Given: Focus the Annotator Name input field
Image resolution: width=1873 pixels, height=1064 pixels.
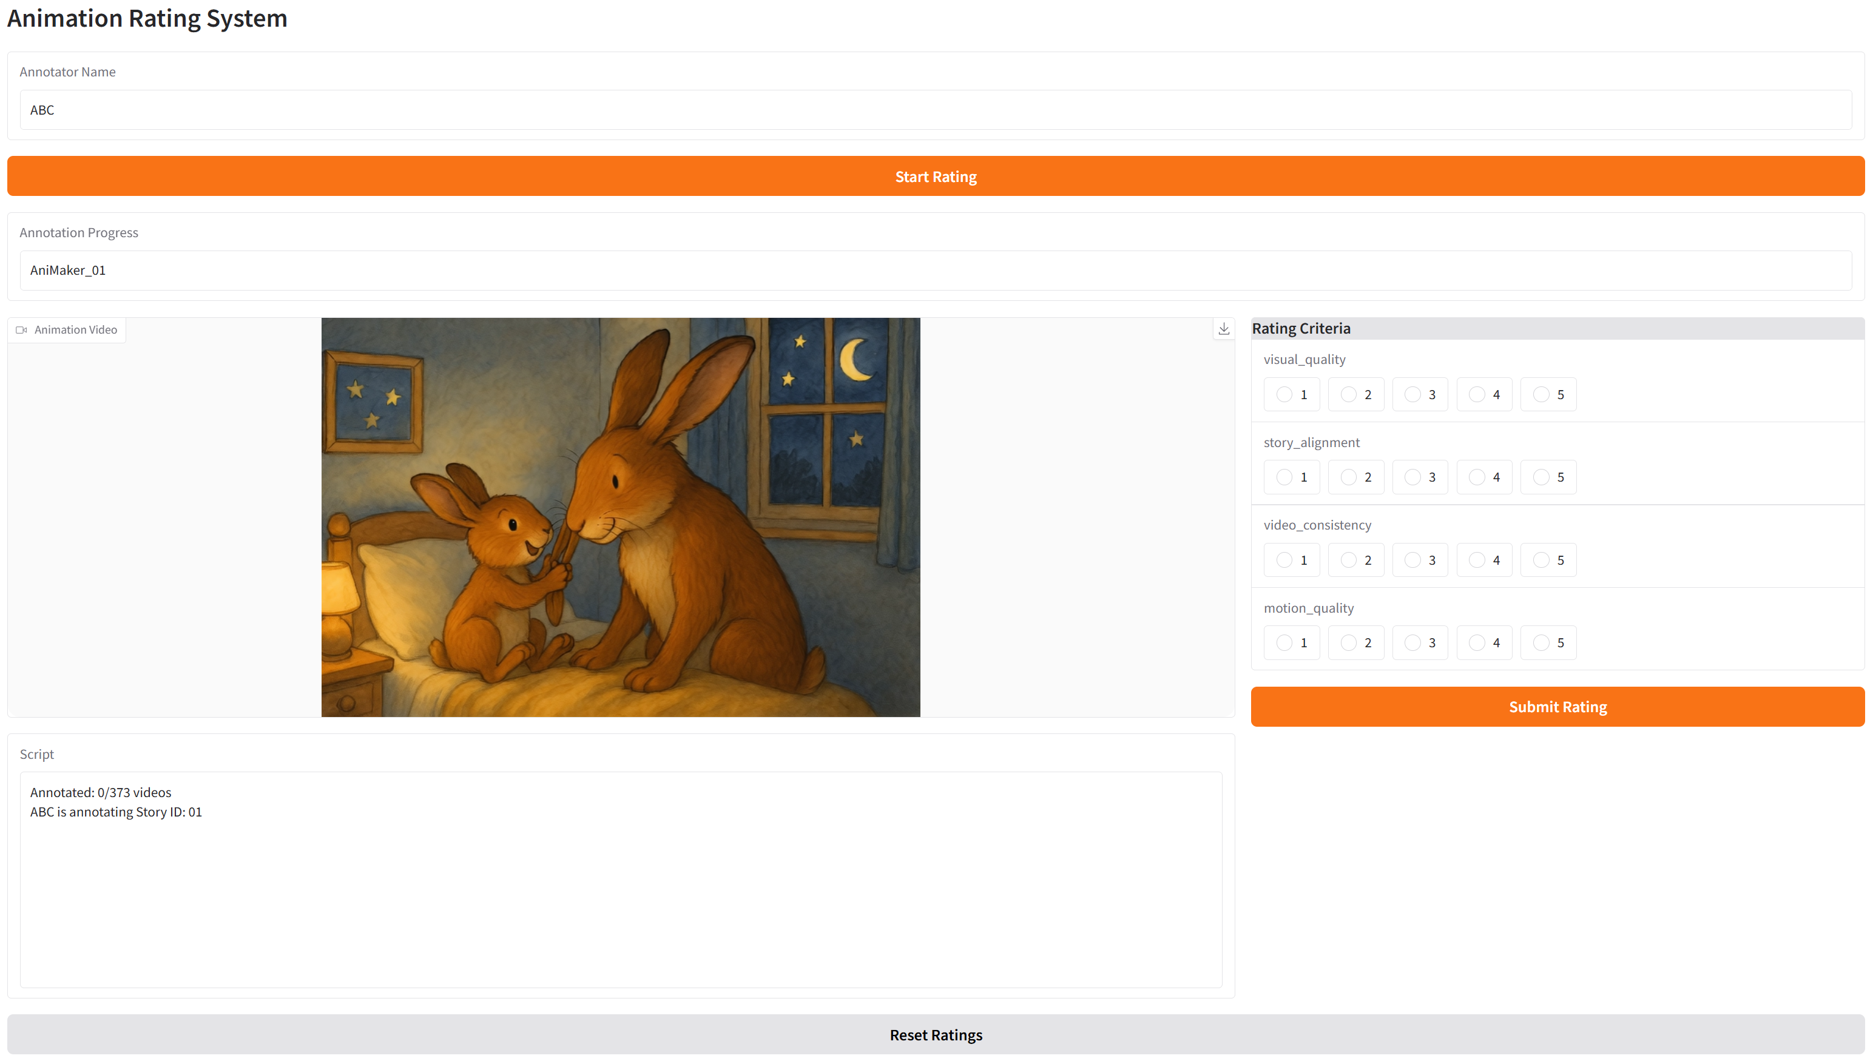Looking at the screenshot, I should click(936, 110).
